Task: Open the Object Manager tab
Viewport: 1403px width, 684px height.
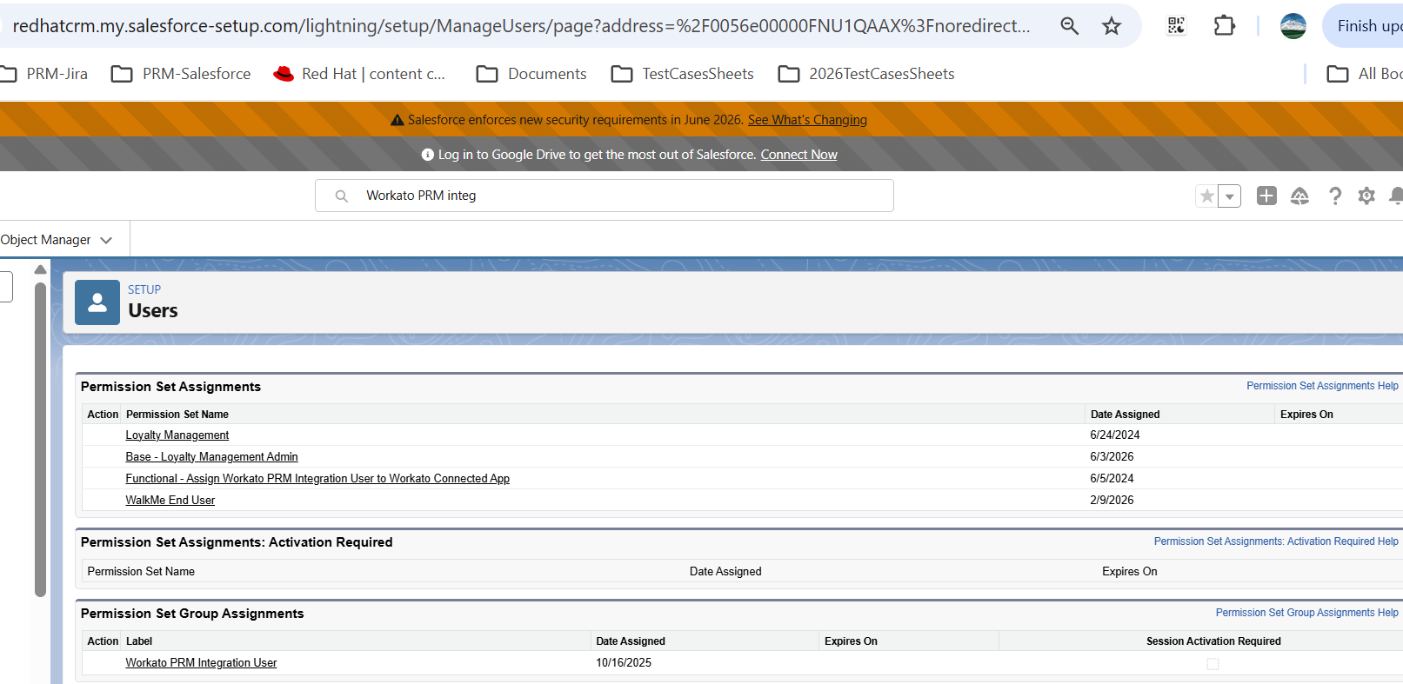Action: [x=45, y=240]
